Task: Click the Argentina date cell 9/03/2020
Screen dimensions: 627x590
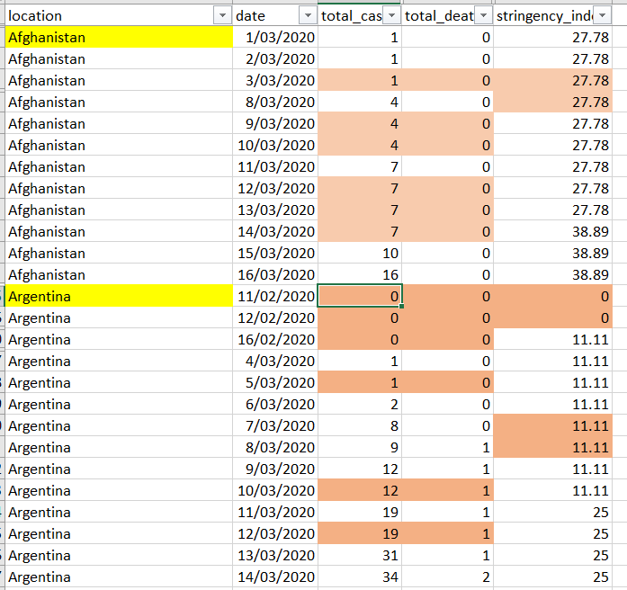Action: pyautogui.click(x=275, y=469)
